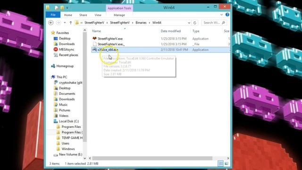Refresh the current folder
302x170 pixels.
[195, 23]
